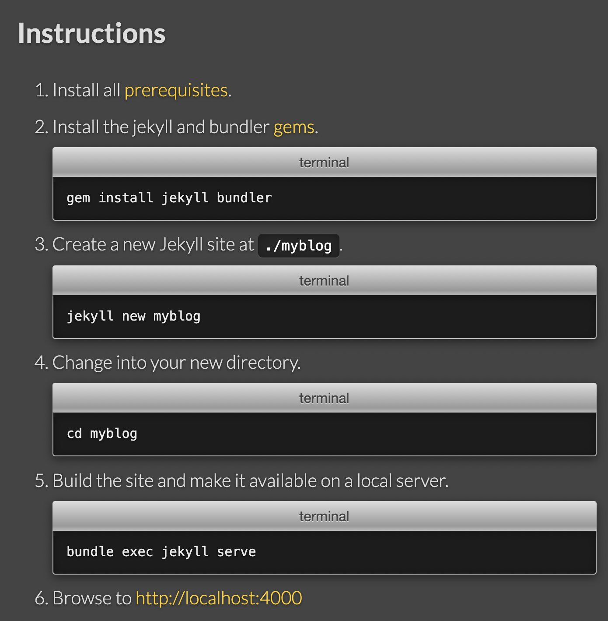Click step 2 text about jekyll and bundler
This screenshot has height=621, width=608.
point(161,127)
